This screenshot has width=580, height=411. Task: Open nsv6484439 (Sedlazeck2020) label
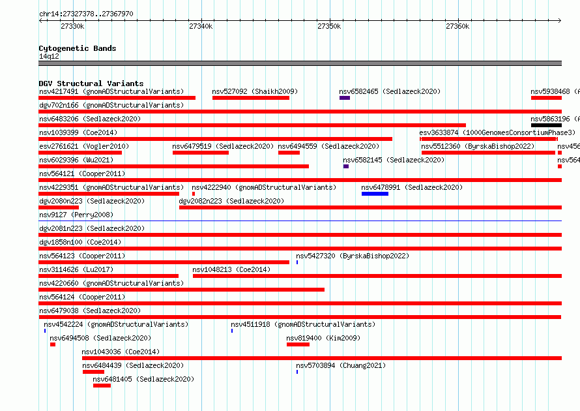click(133, 365)
